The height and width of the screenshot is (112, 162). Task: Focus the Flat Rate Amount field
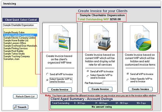point(110,83)
